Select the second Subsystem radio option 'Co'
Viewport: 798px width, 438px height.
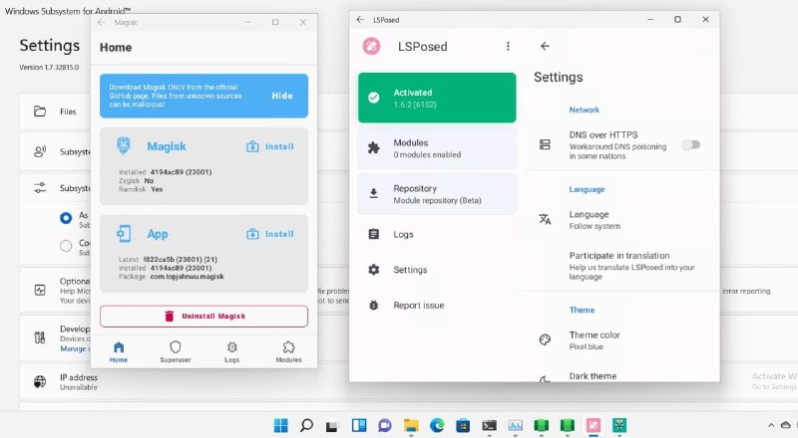66,246
